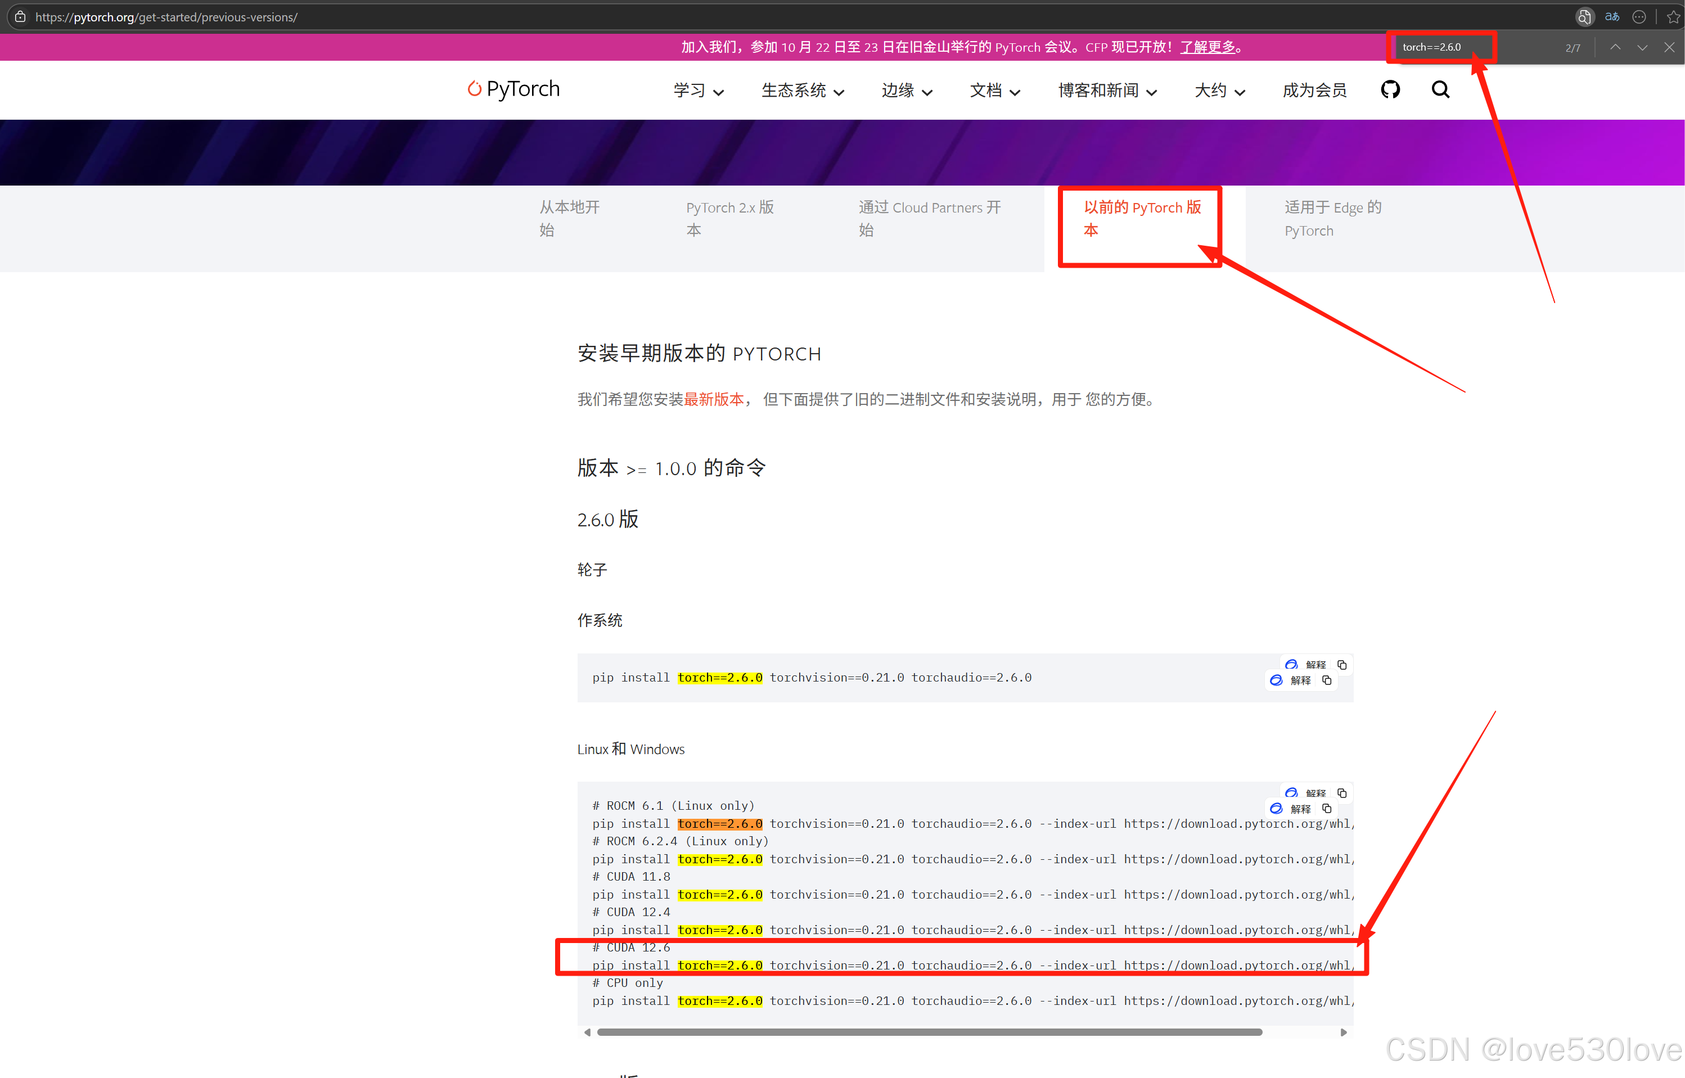Expand the 学习 dropdown menu
Viewport: 1685px width, 1078px height.
(698, 91)
